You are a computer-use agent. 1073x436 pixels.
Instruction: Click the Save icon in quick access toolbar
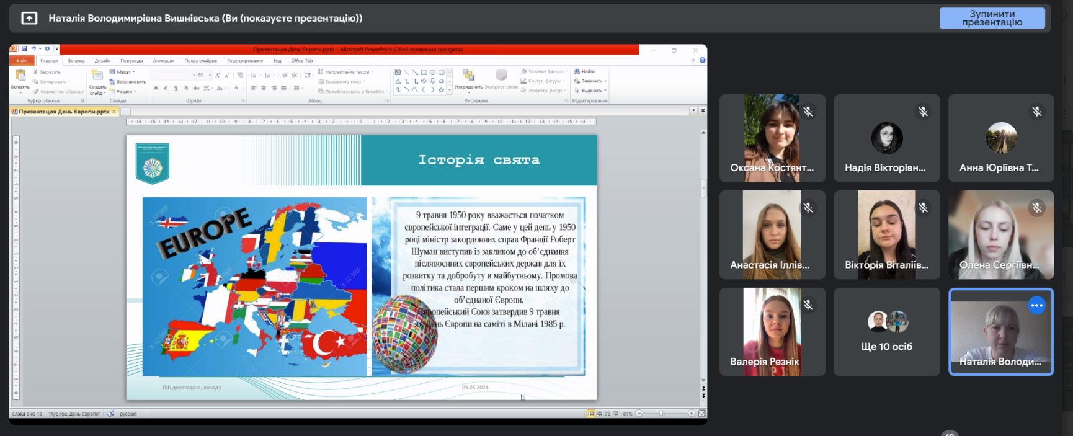pos(25,49)
